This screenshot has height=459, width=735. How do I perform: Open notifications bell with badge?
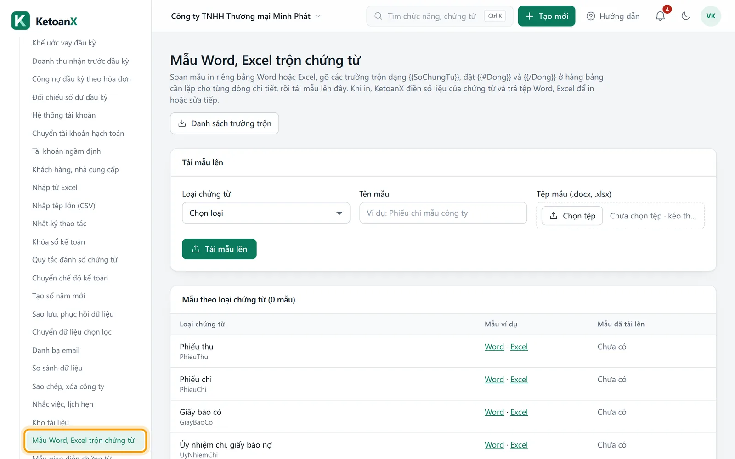tap(660, 16)
